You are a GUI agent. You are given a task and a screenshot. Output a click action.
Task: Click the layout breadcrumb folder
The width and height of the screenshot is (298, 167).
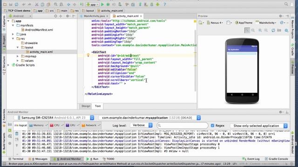[x=88, y=11]
